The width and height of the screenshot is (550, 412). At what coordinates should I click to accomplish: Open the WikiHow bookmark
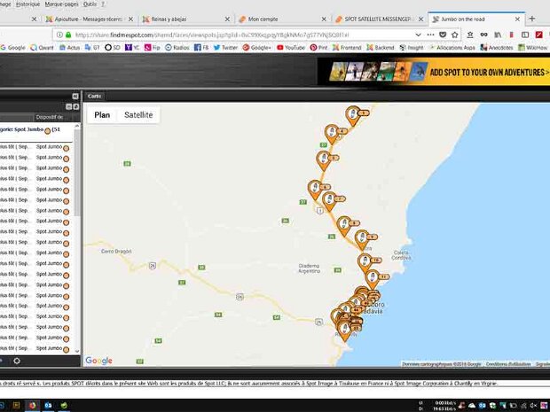pyautogui.click(x=533, y=47)
